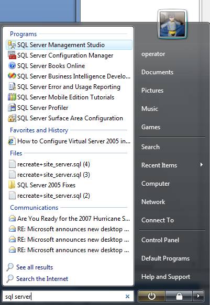Click SQL Server Configuration Manager toolbox icon
The width and height of the screenshot is (210, 305).
[12, 55]
